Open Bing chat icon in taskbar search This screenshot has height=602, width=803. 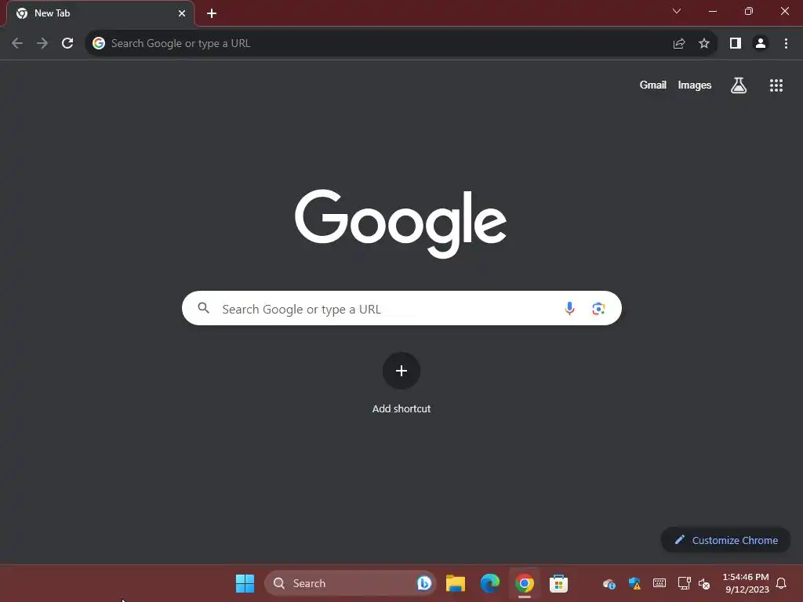[424, 583]
